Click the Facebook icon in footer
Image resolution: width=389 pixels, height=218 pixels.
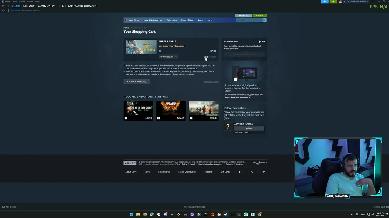[239, 172]
